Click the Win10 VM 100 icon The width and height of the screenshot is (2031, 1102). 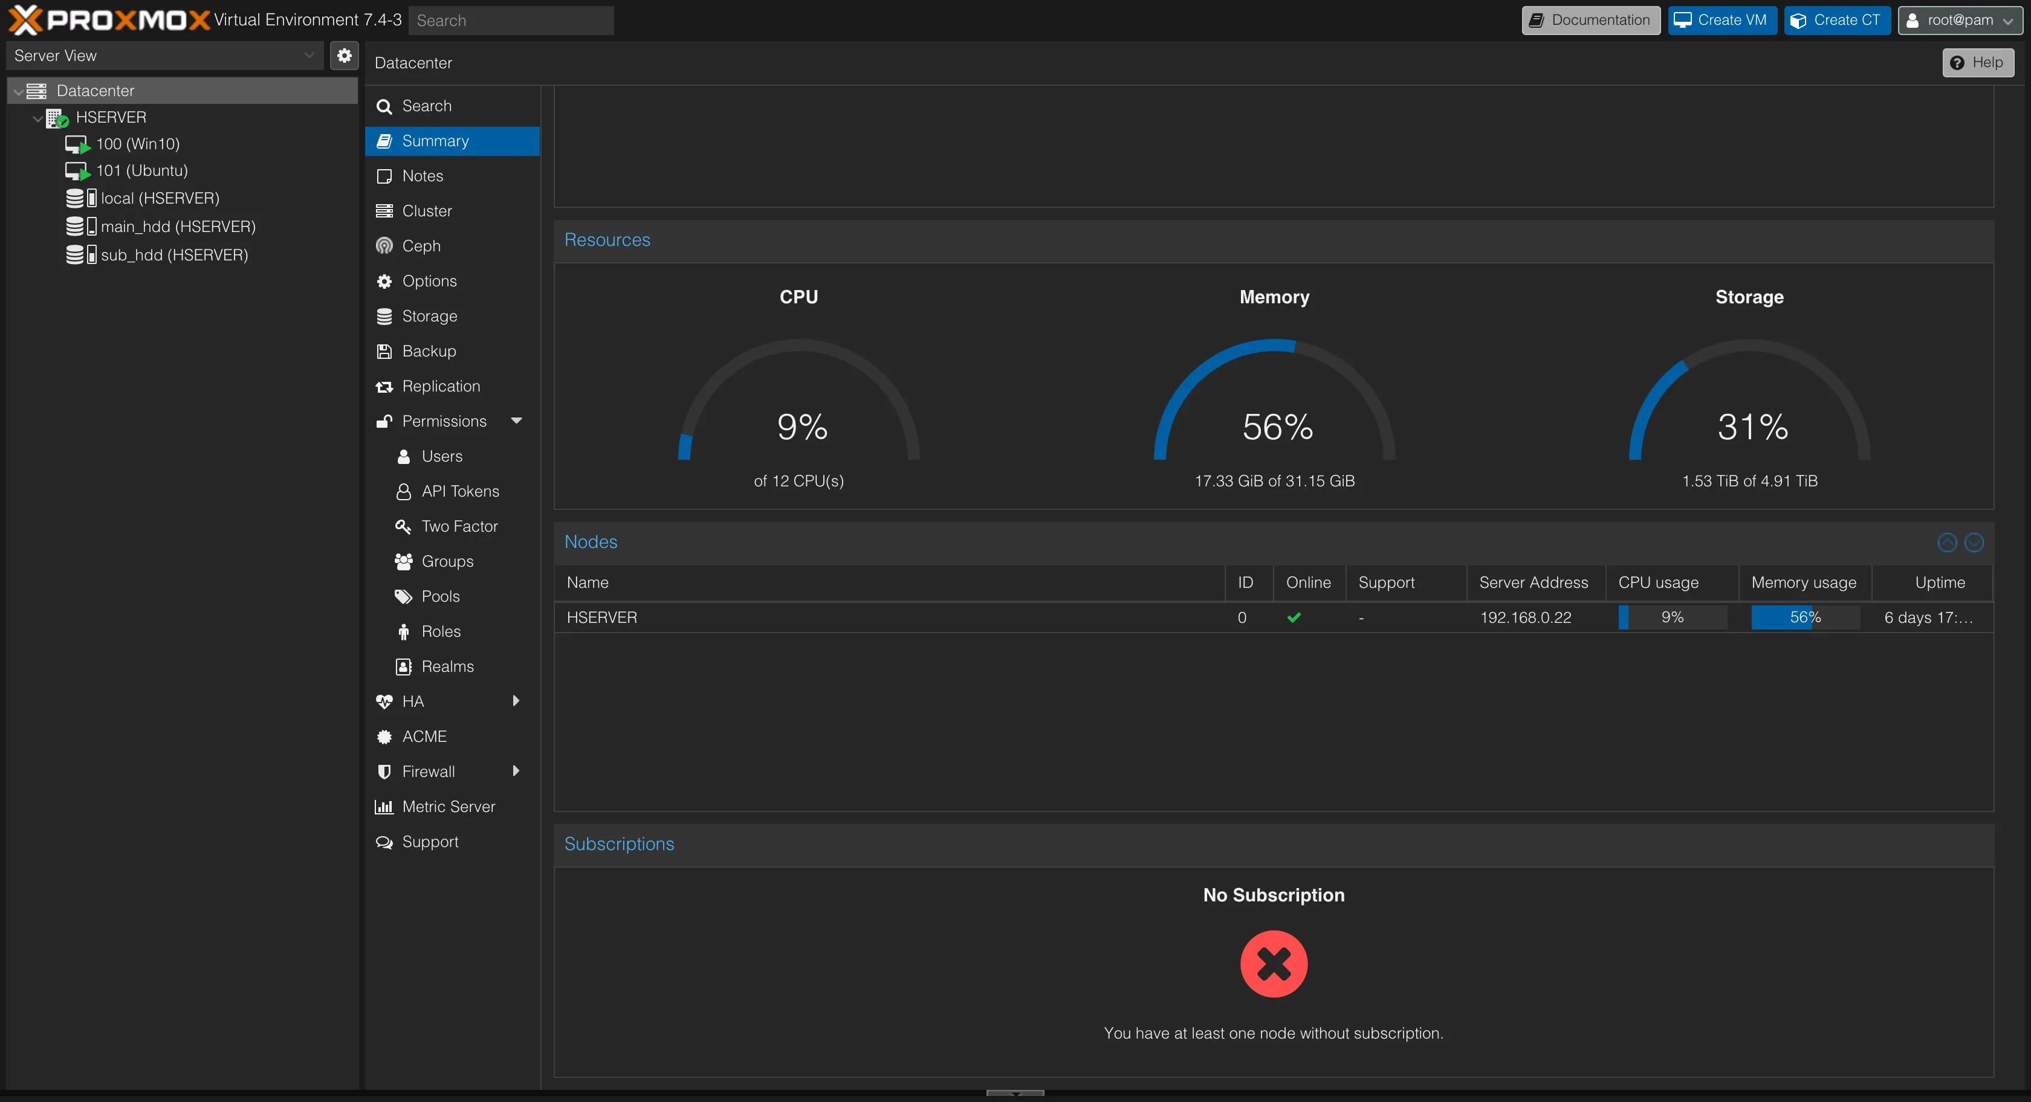(x=77, y=144)
